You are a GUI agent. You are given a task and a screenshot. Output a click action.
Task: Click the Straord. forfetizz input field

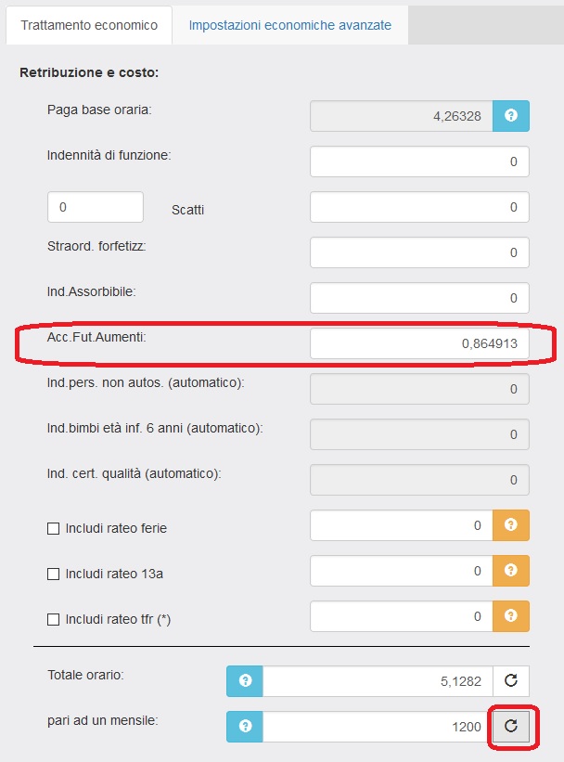coord(418,252)
